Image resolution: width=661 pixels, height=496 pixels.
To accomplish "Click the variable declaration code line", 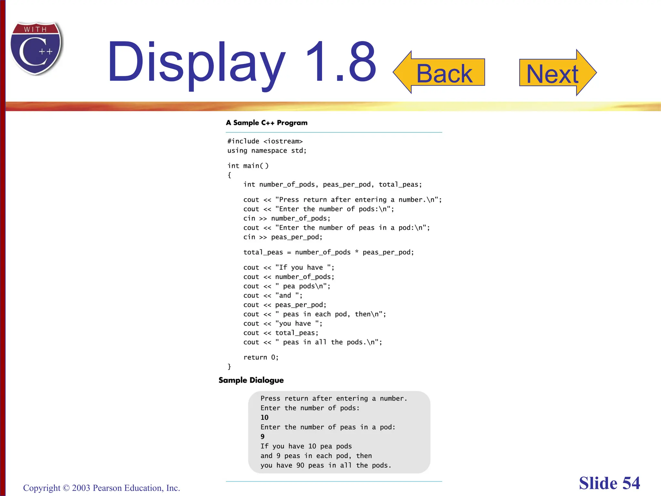I will pos(332,184).
